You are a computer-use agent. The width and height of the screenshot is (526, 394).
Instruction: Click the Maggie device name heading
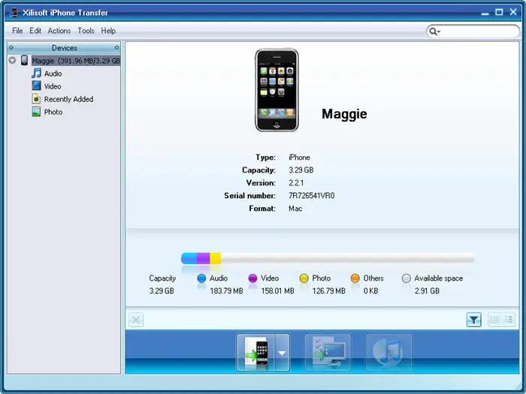(344, 114)
